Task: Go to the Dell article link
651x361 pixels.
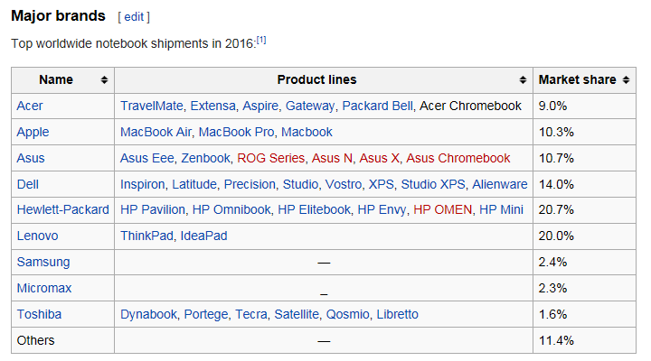Action: 29,184
